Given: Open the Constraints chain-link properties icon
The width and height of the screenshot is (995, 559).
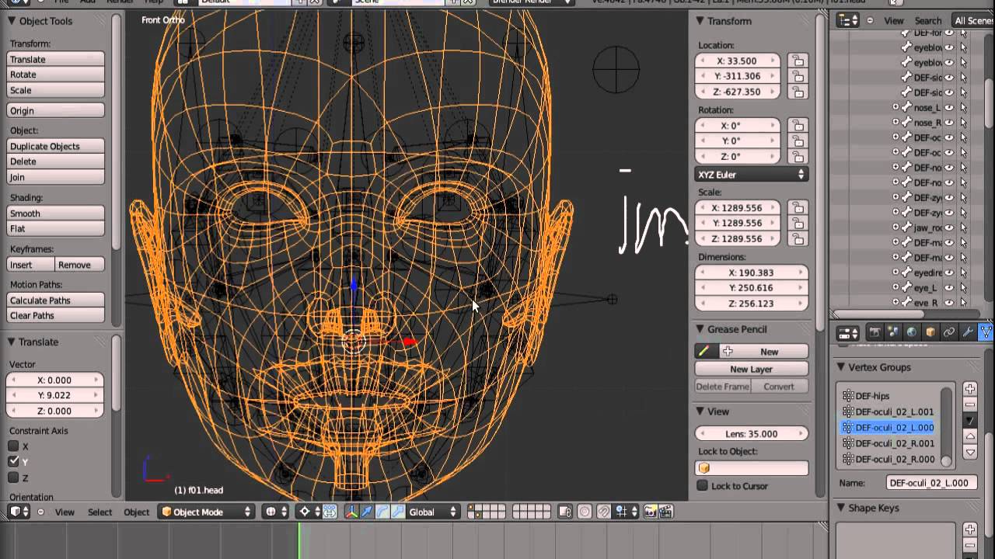Looking at the screenshot, I should (949, 332).
